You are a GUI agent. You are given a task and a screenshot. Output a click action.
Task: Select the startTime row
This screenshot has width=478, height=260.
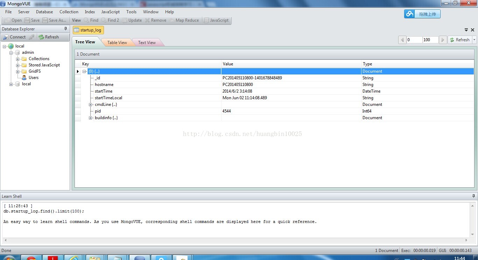click(274, 91)
